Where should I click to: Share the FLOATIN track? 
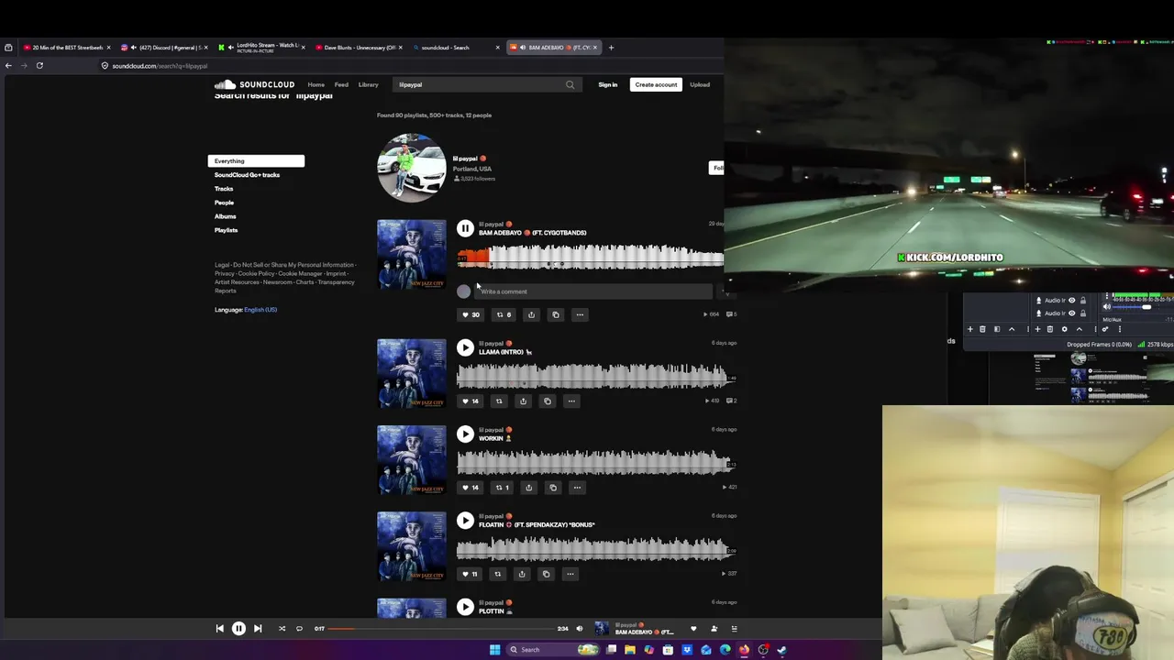[x=522, y=574]
